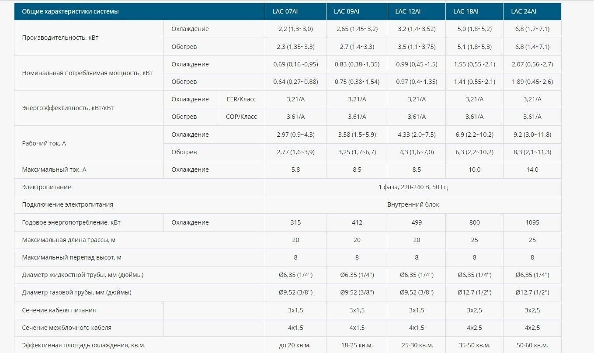Click 'Ø12,7 (1/2")' in LAC-18AI column

point(475,292)
